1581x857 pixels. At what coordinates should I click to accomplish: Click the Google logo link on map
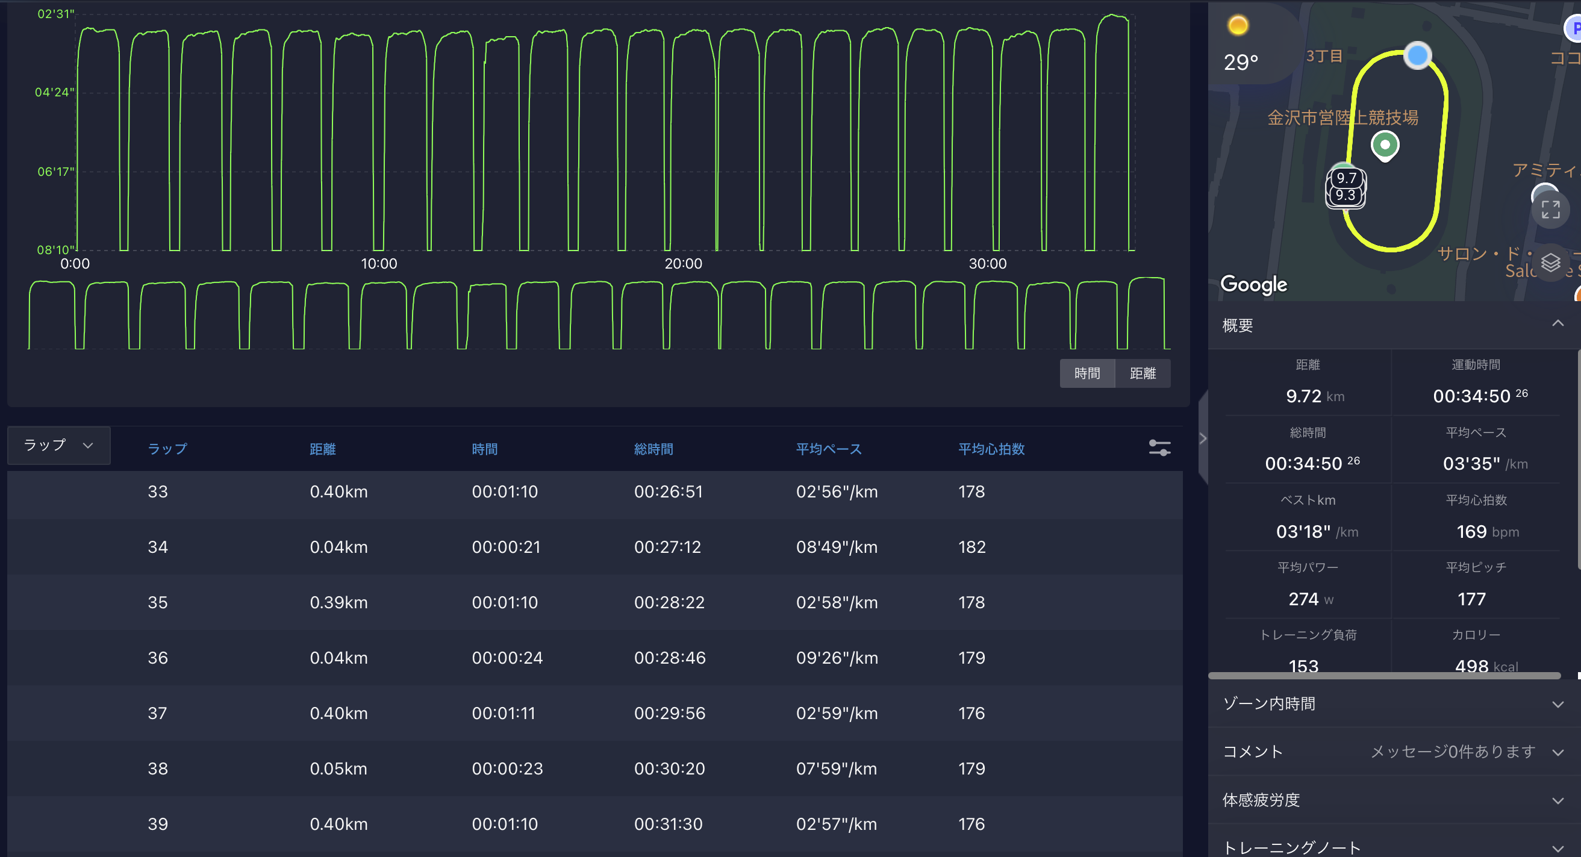point(1253,284)
